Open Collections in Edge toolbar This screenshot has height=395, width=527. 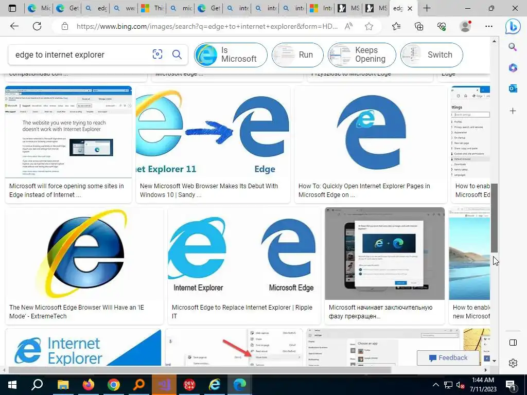point(419,26)
